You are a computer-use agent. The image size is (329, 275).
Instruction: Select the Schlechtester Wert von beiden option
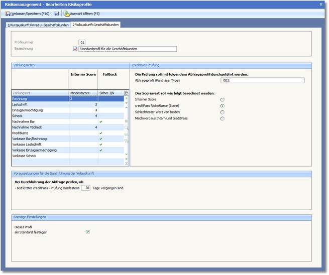click(222, 112)
